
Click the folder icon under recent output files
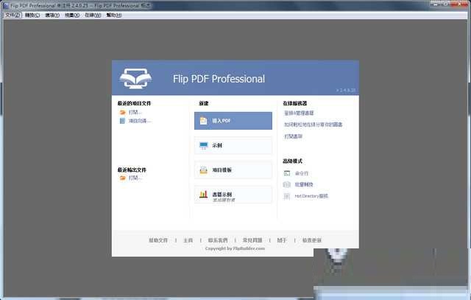(x=122, y=178)
